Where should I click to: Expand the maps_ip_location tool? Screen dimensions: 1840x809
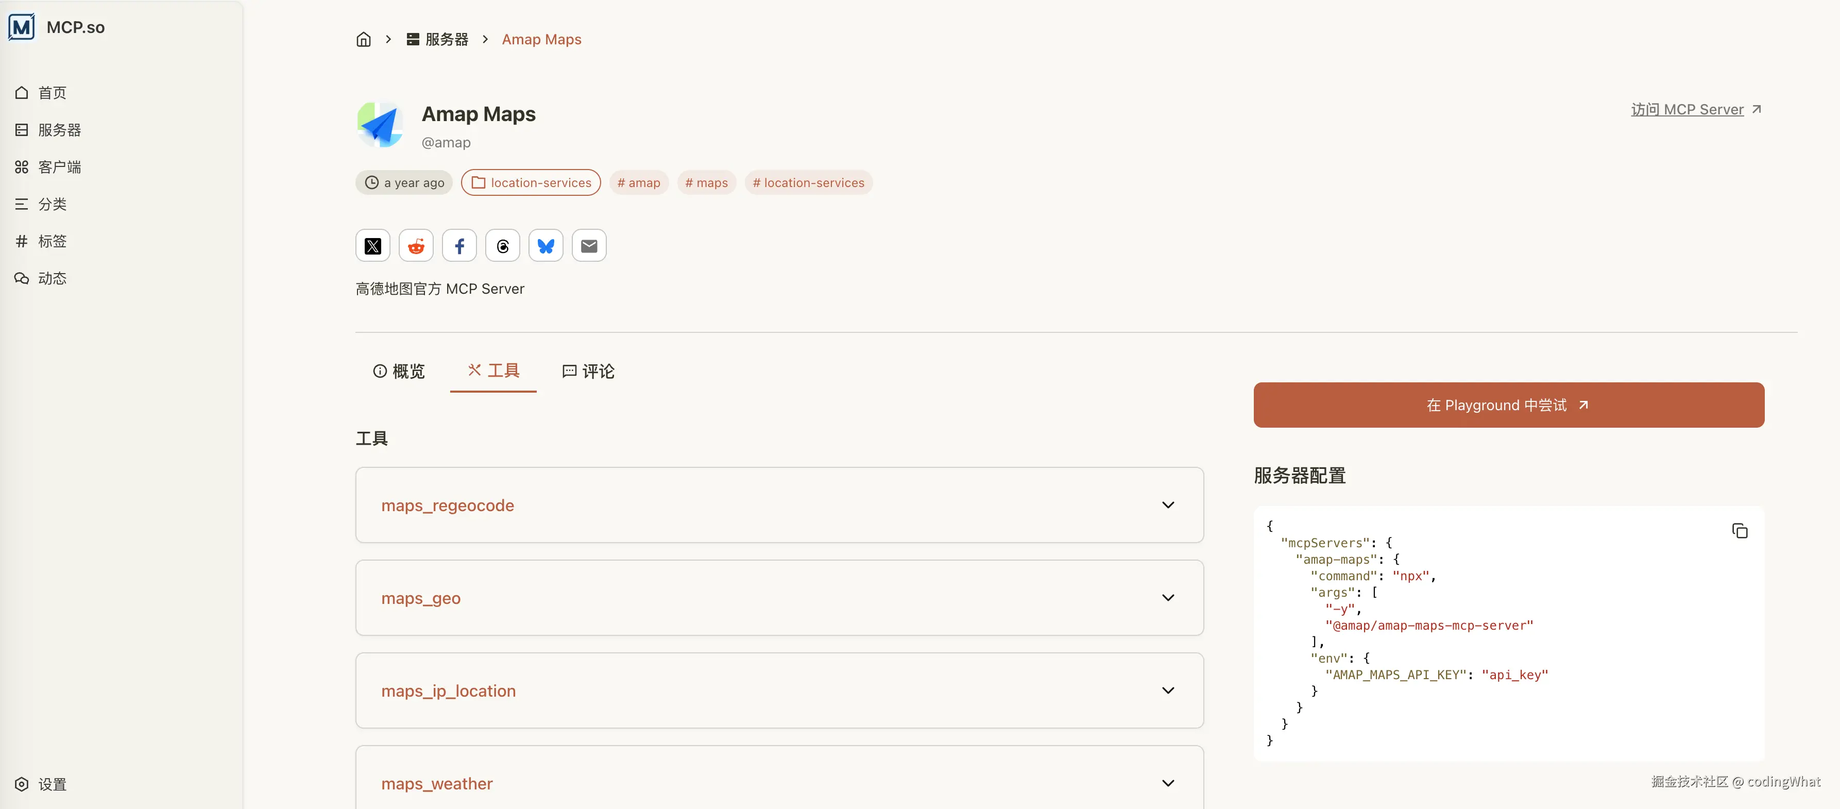click(1168, 690)
